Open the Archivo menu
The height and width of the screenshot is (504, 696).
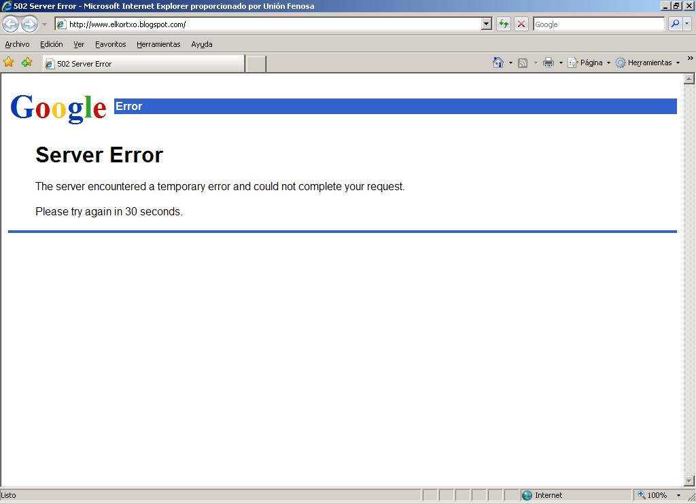click(17, 44)
